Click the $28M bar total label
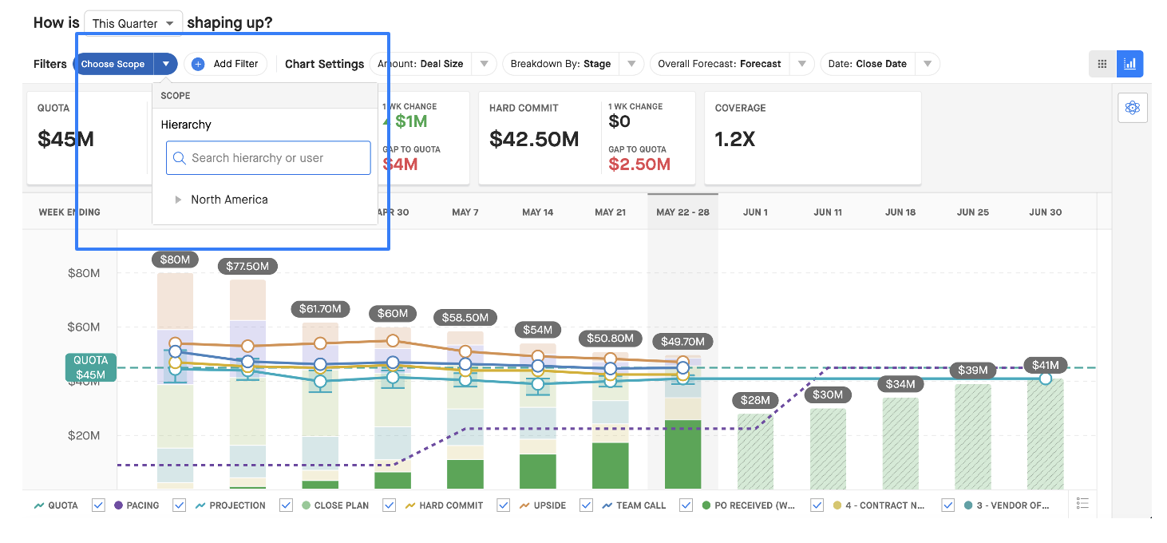 755,400
